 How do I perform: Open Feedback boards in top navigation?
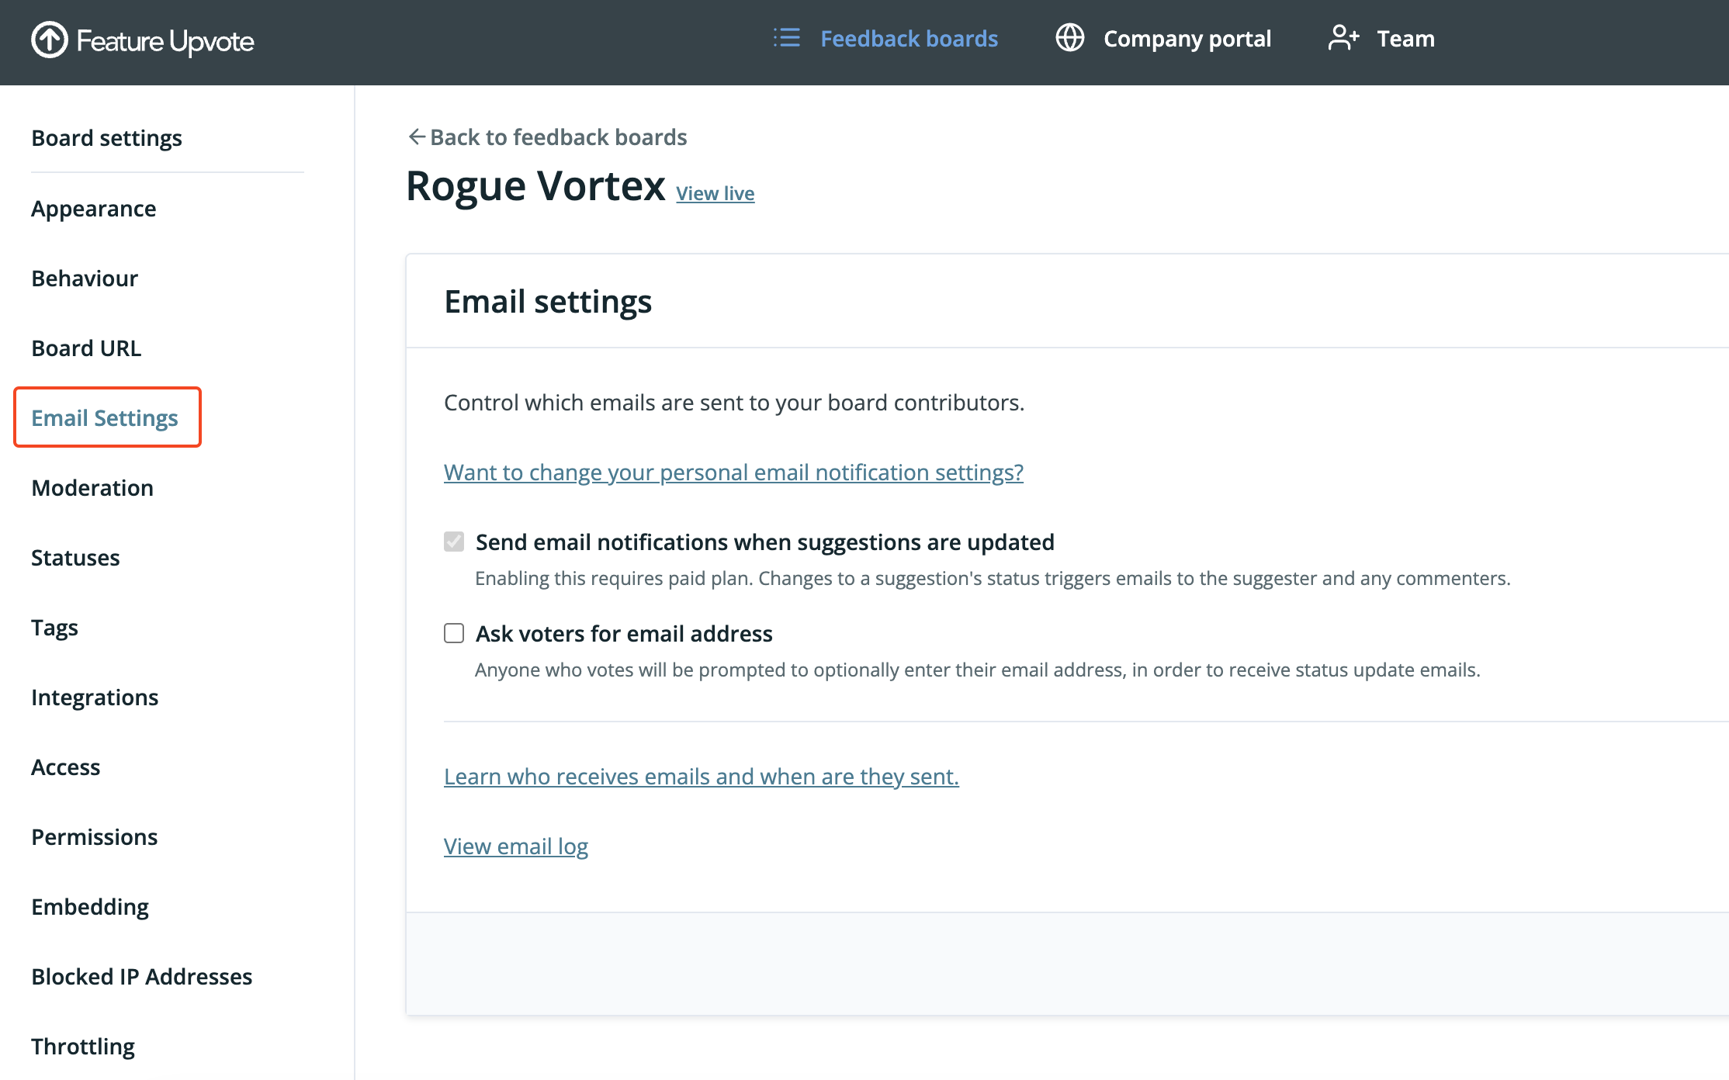(x=909, y=39)
